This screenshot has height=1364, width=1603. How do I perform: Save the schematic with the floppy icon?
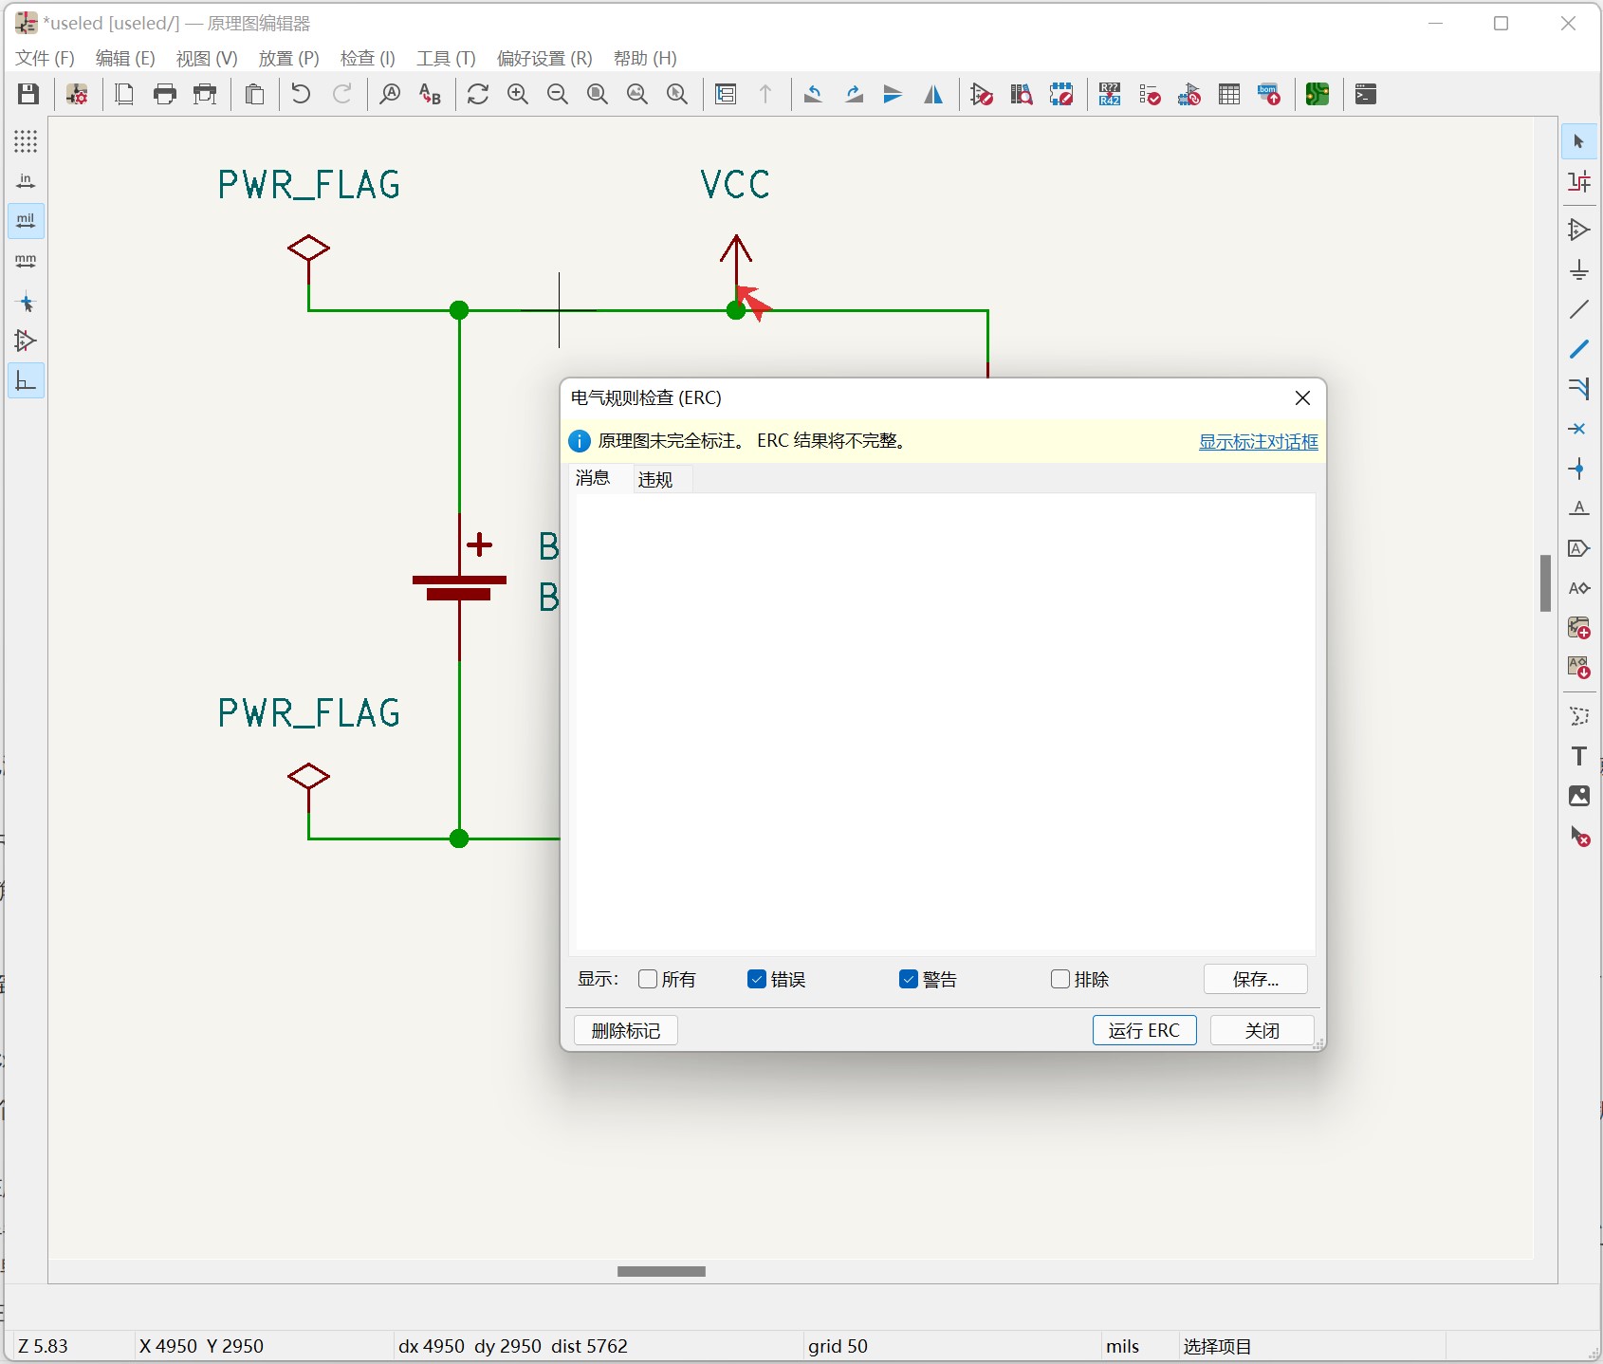pyautogui.click(x=28, y=94)
